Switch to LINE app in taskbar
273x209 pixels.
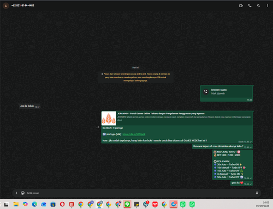coord(127,205)
